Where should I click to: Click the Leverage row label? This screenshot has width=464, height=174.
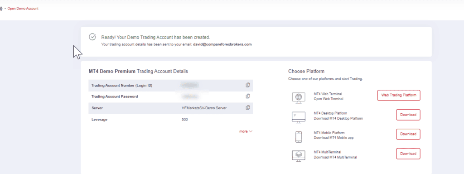[99, 120]
